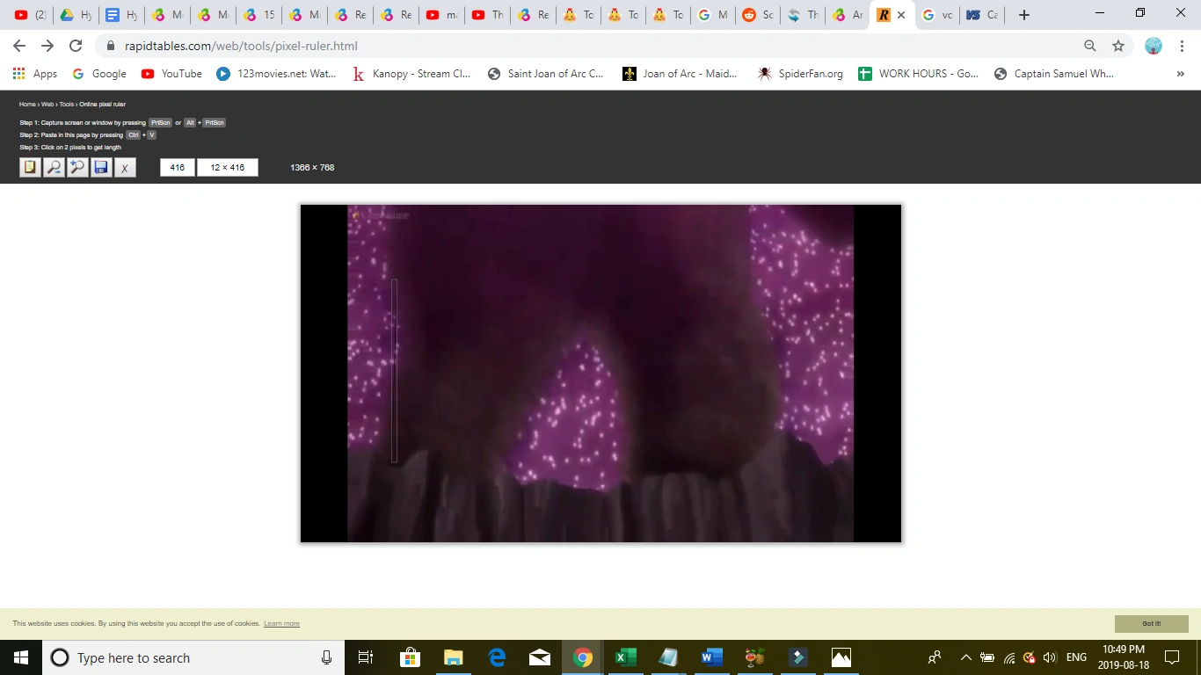
Task: Open the People icon in taskbar
Action: click(x=935, y=657)
